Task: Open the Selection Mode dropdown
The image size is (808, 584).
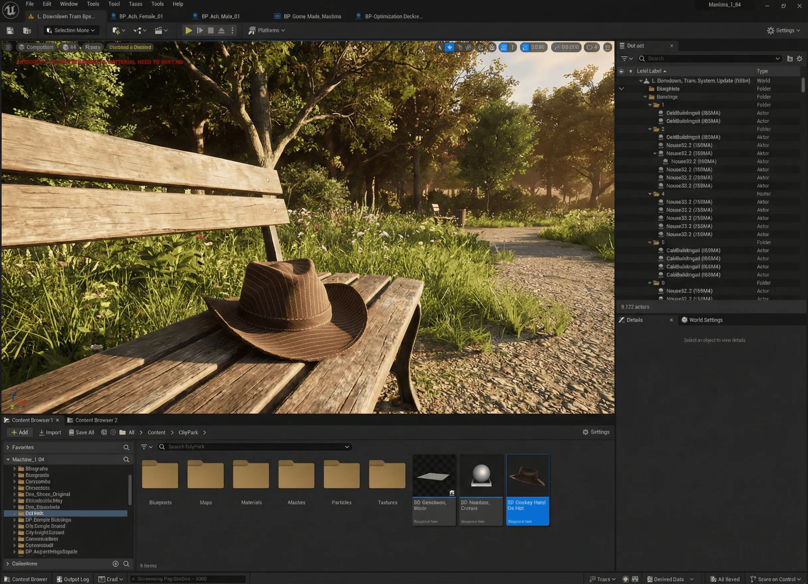Action: pyautogui.click(x=71, y=30)
